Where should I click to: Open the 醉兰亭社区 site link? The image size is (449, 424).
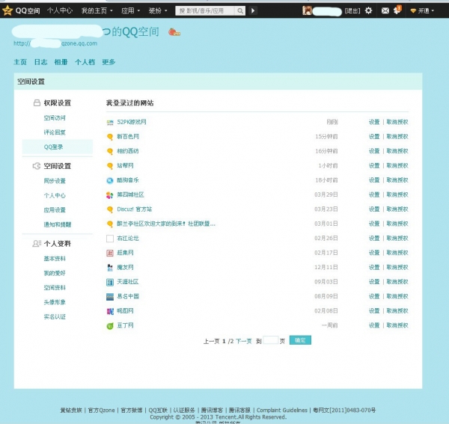166,224
